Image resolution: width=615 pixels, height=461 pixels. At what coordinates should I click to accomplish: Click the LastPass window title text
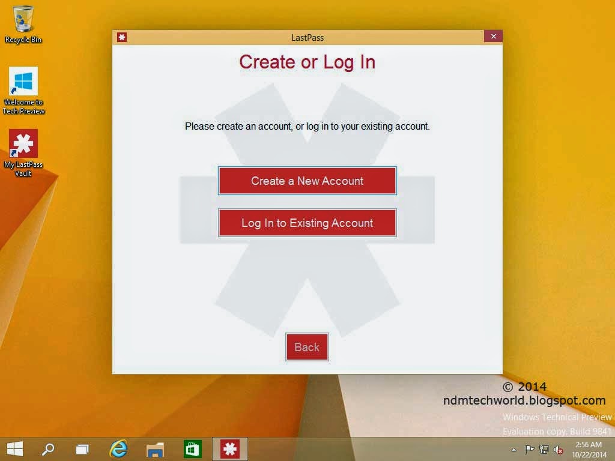click(307, 38)
